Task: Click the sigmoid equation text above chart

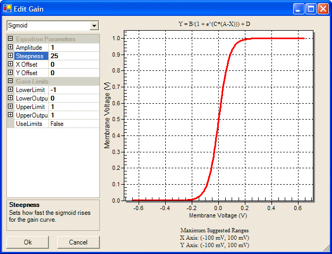Action: 214,24
